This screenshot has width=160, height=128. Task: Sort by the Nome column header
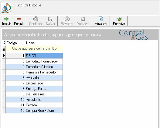(44, 43)
